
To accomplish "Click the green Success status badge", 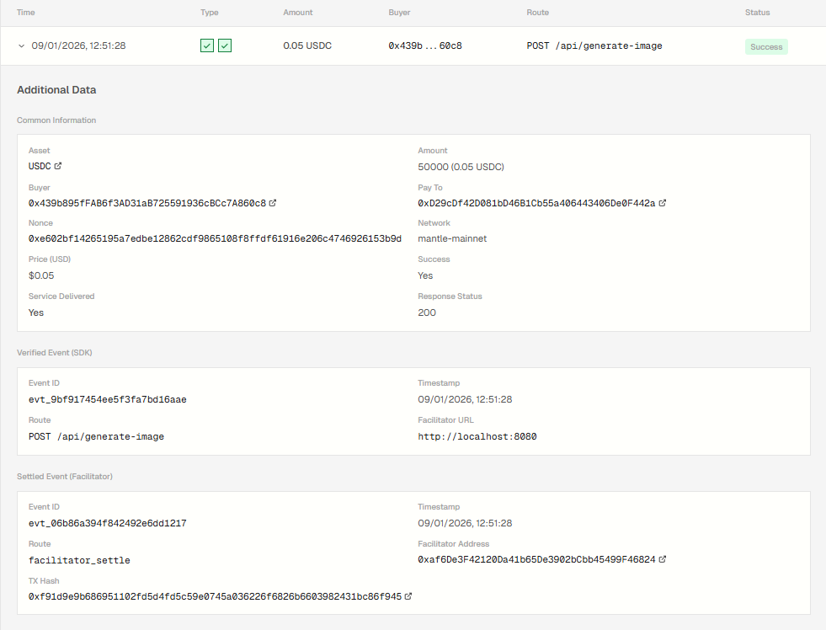I will [x=766, y=47].
